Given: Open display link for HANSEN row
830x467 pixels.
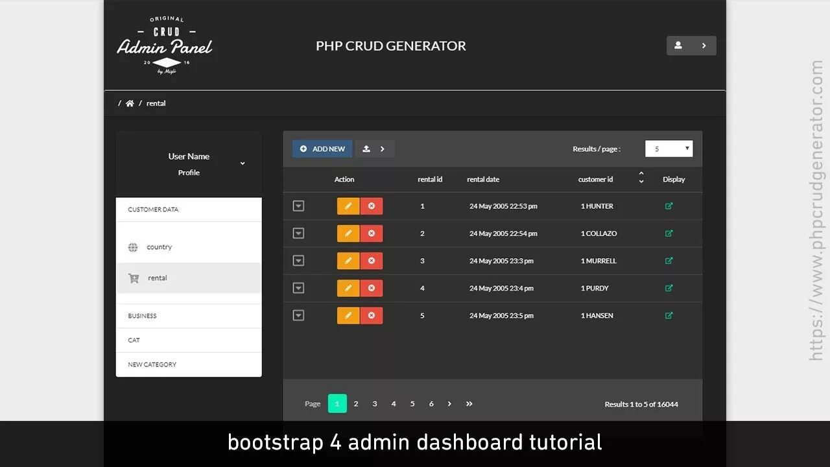Looking at the screenshot, I should [x=669, y=315].
